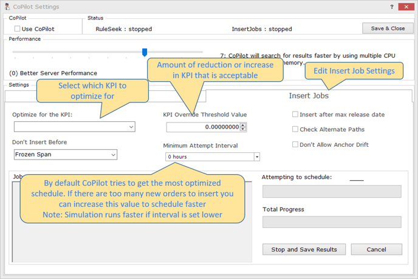Close the CoPilot Settings window
This screenshot has height=279, width=418.
pos(406,7)
